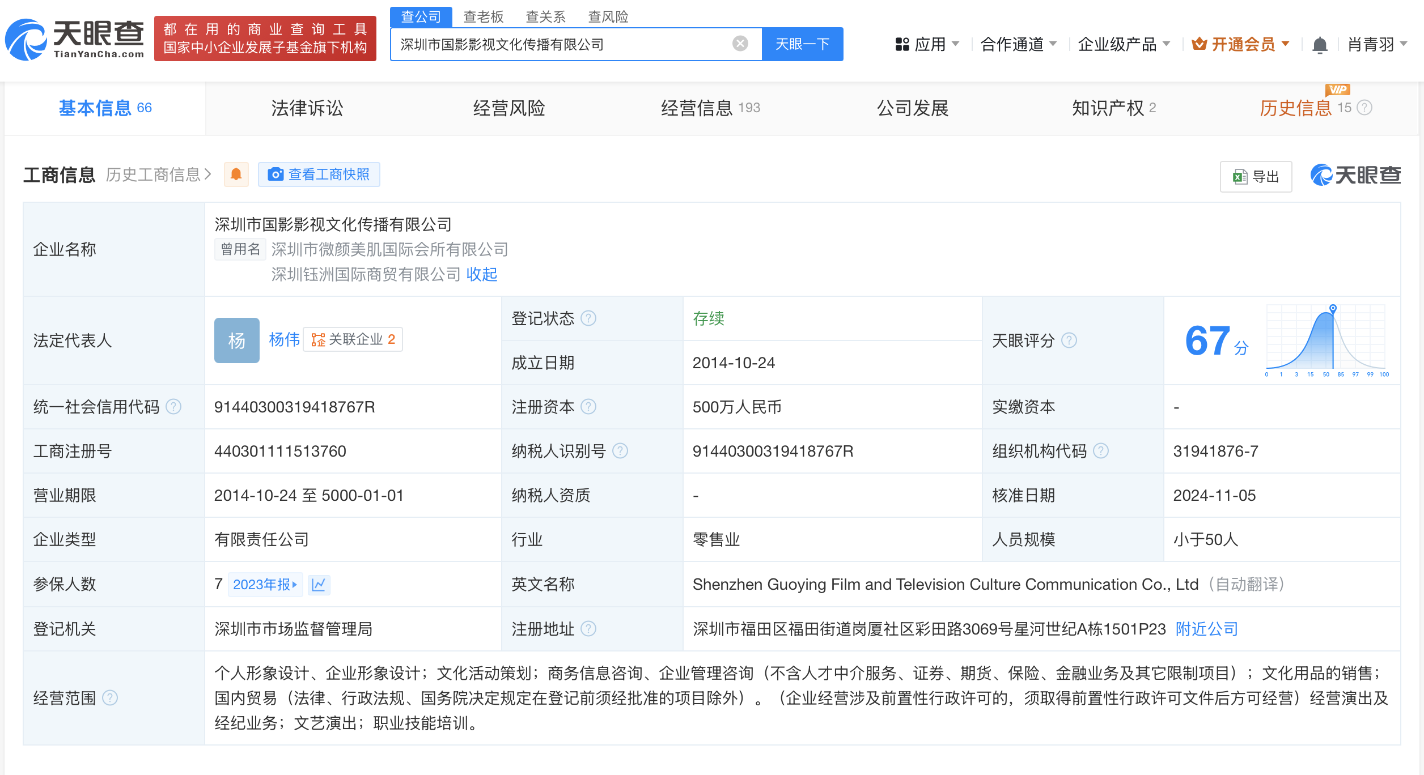The image size is (1424, 775).
Task: Click the camera icon in 查看工商快照
Action: coord(276,174)
